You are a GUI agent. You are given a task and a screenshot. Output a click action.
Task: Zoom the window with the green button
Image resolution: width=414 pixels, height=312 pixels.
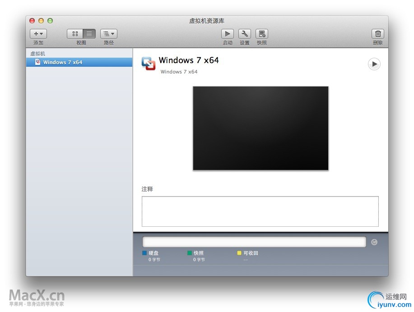pos(50,21)
